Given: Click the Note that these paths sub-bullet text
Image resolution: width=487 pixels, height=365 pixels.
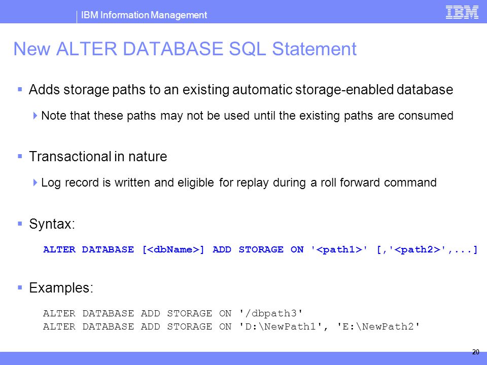Looking at the screenshot, I should (x=247, y=116).
